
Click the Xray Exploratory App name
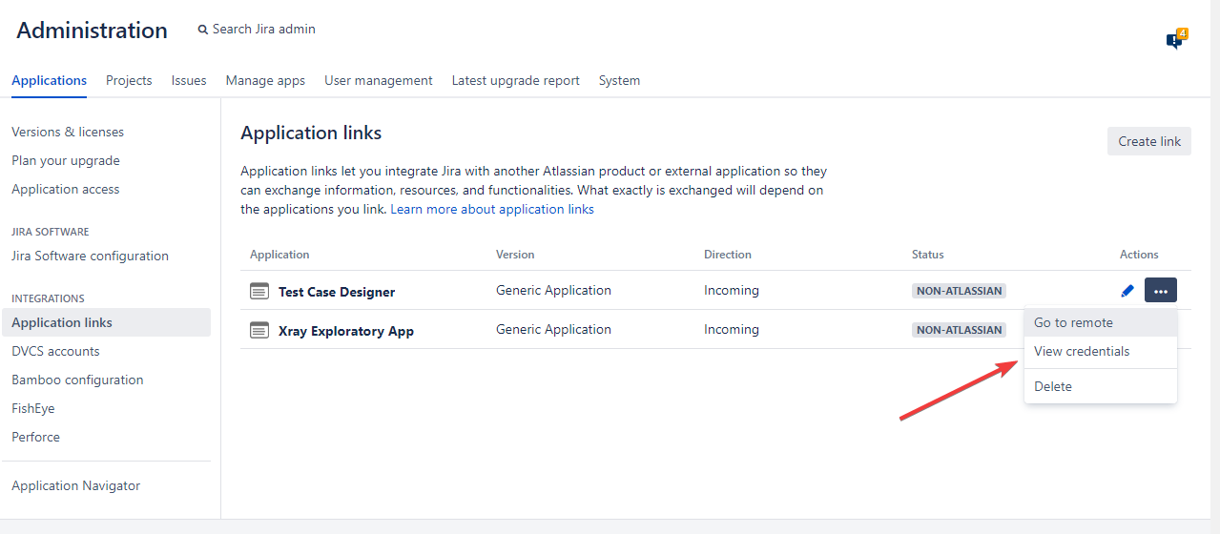tap(346, 331)
